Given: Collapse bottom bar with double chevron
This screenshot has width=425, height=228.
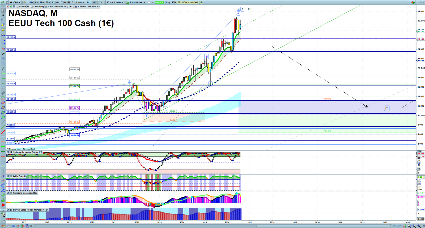Looking at the screenshot, I should (31, 226).
